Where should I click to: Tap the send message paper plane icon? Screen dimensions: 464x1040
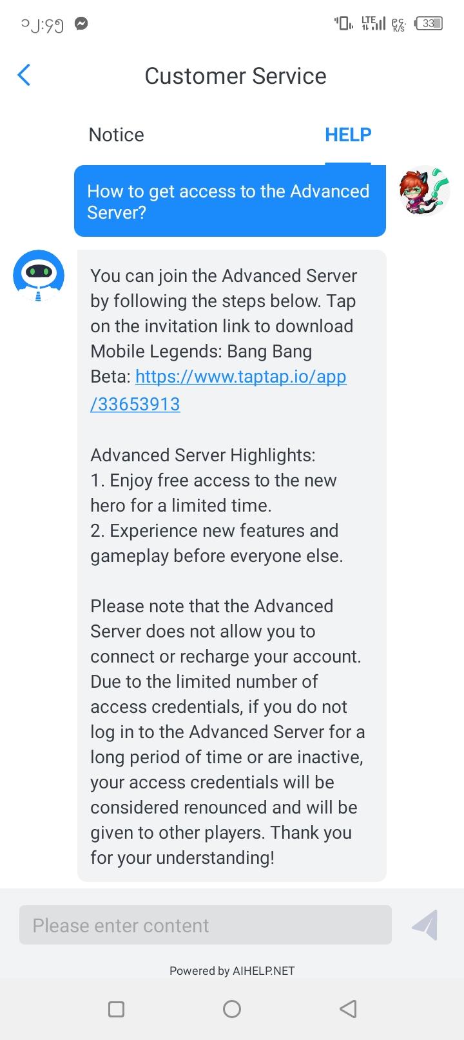[x=426, y=925]
